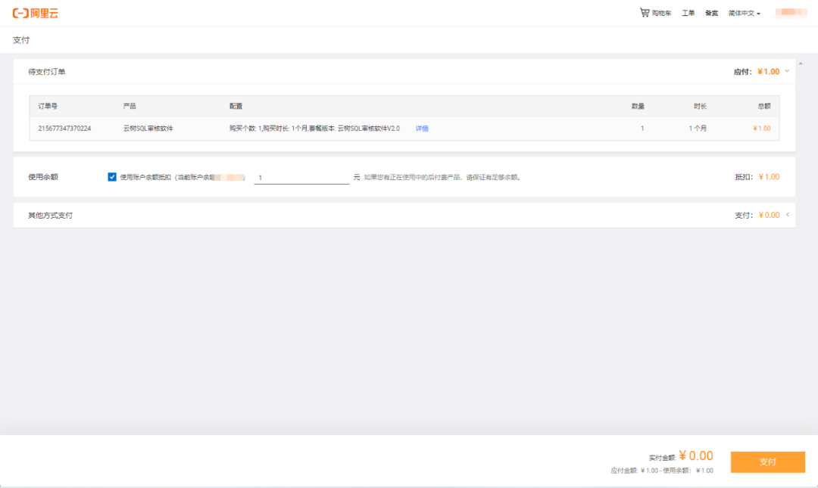Click the 订单号 column header
Image resolution: width=818 pixels, height=488 pixels.
48,106
